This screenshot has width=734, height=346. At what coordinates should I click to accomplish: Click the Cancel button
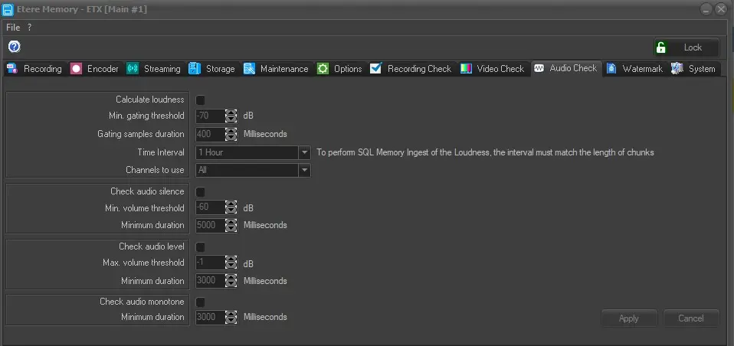(691, 318)
